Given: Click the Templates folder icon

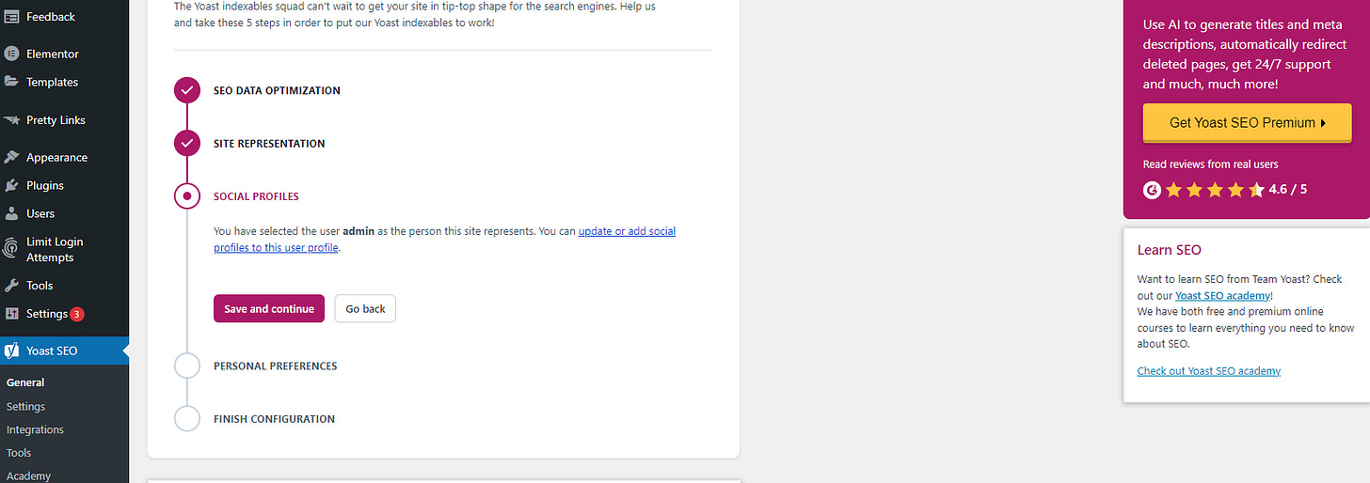Looking at the screenshot, I should click(x=11, y=82).
